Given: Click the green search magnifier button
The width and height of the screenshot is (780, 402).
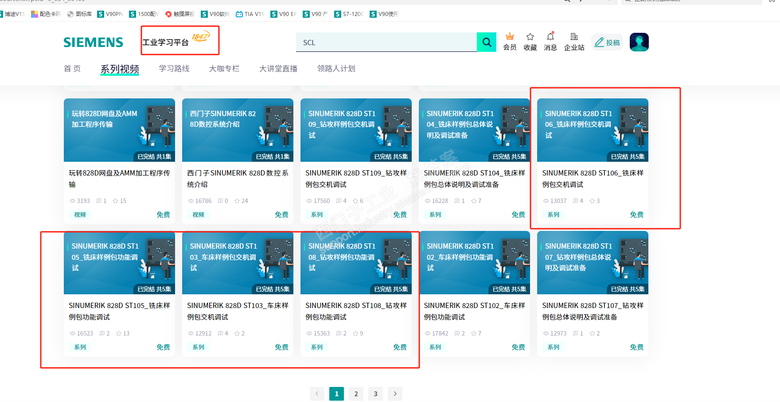Looking at the screenshot, I should (x=487, y=42).
